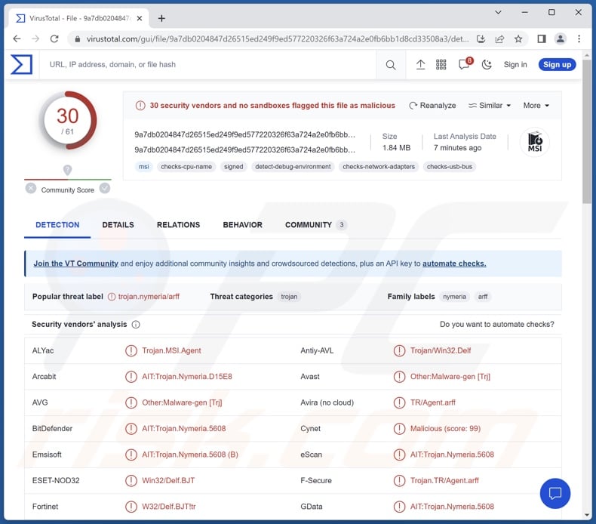Click the Reanalyze button
596x524 pixels.
[432, 106]
